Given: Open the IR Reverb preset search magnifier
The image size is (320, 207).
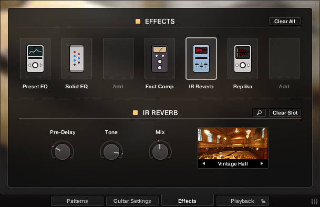Looking at the screenshot, I should [x=259, y=112].
